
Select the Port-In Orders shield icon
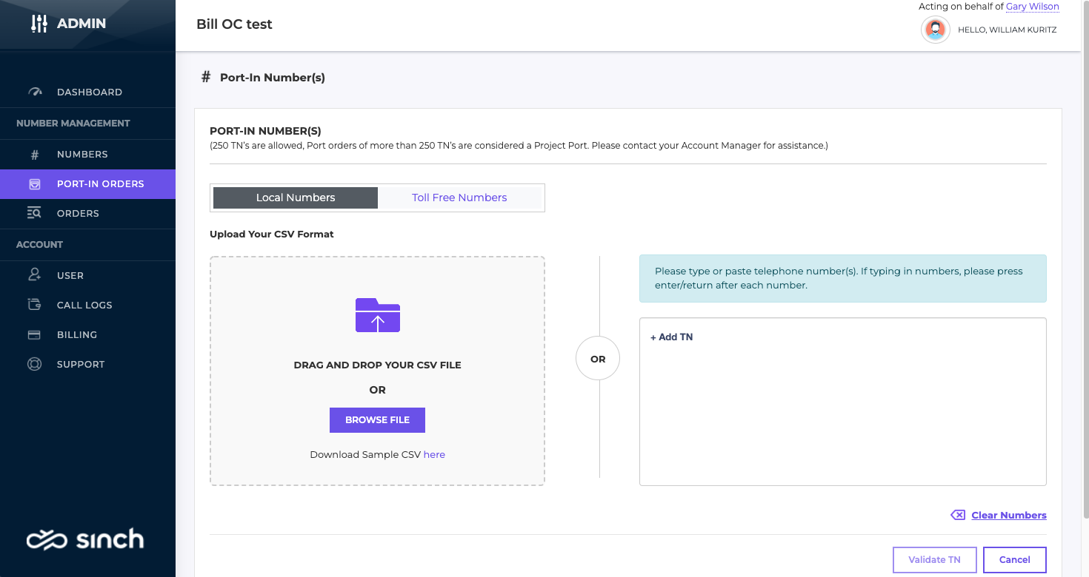[35, 183]
